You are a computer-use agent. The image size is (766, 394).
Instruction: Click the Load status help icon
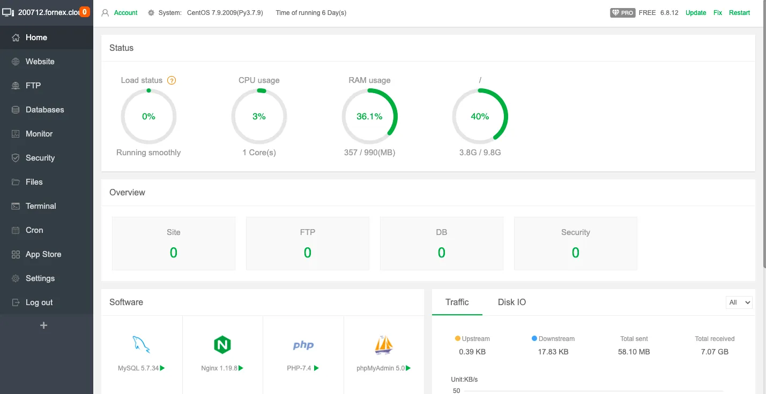point(172,80)
